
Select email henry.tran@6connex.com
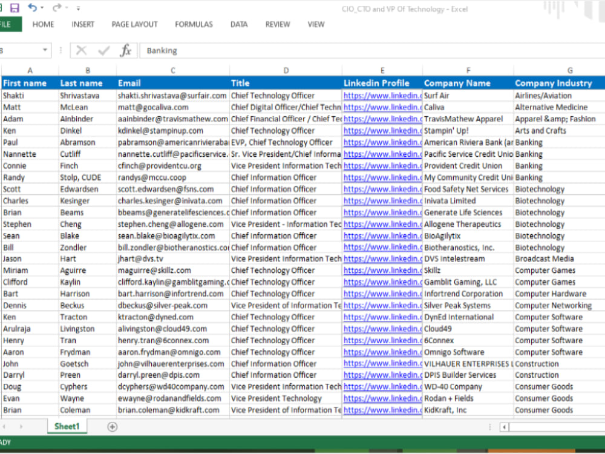173,340
